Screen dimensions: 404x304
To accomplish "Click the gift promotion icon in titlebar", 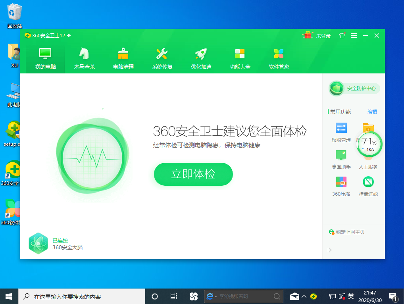I will [308, 35].
